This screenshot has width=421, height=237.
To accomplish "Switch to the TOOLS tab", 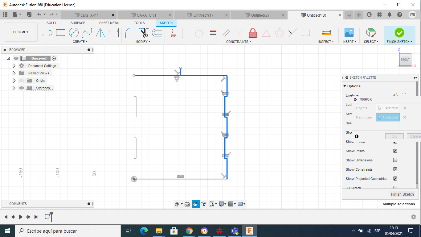I will [x=139, y=23].
